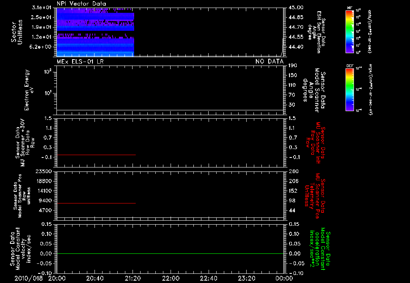Click the '22:40' time tick label

tap(208, 278)
